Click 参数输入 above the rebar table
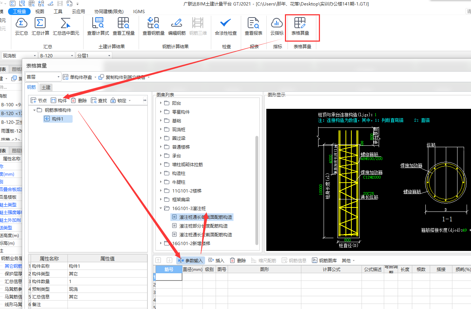471x309 pixels. point(190,260)
